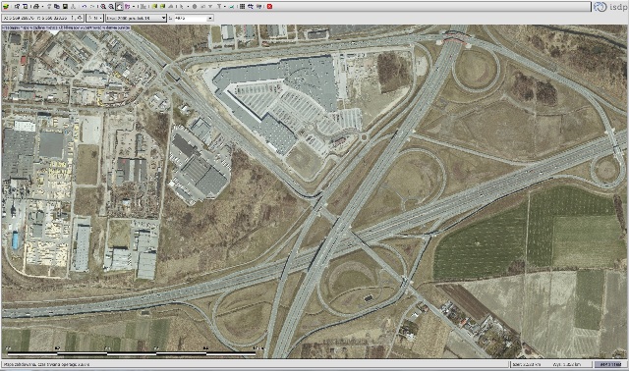This screenshot has height=371, width=629.
Task: Activate the pan hand tool
Action: coord(119,7)
